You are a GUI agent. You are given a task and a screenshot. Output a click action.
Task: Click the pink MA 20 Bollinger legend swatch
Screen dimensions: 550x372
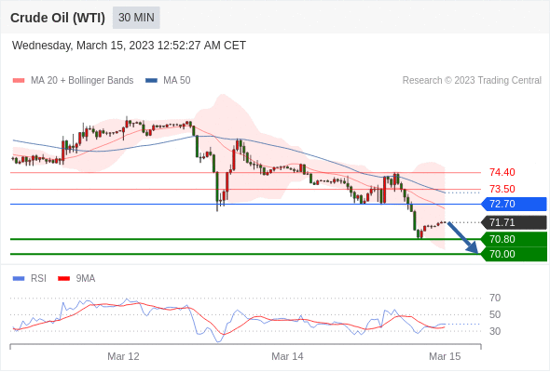click(19, 81)
